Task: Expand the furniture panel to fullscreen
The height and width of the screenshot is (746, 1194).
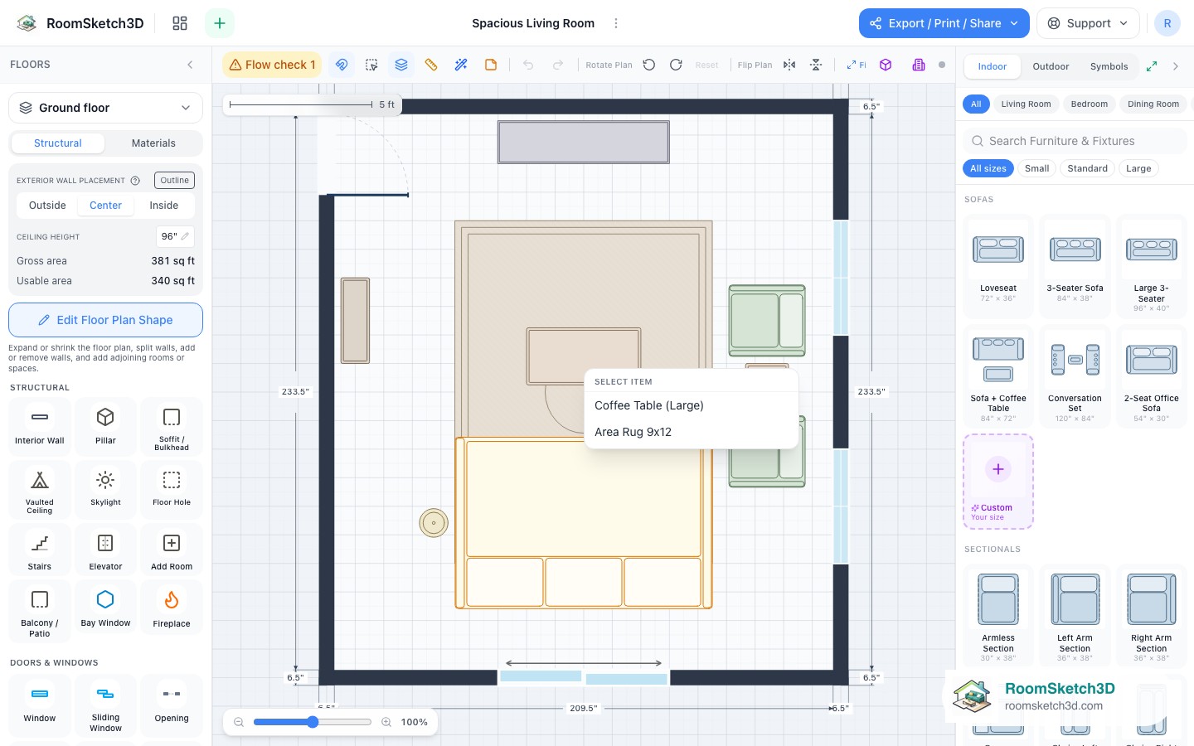Action: tap(1152, 66)
